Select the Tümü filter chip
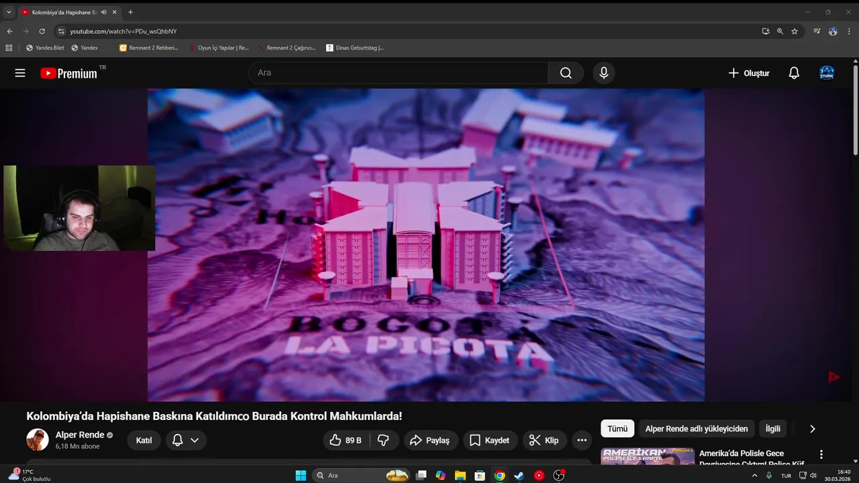Viewport: 859px width, 483px height. (x=617, y=429)
